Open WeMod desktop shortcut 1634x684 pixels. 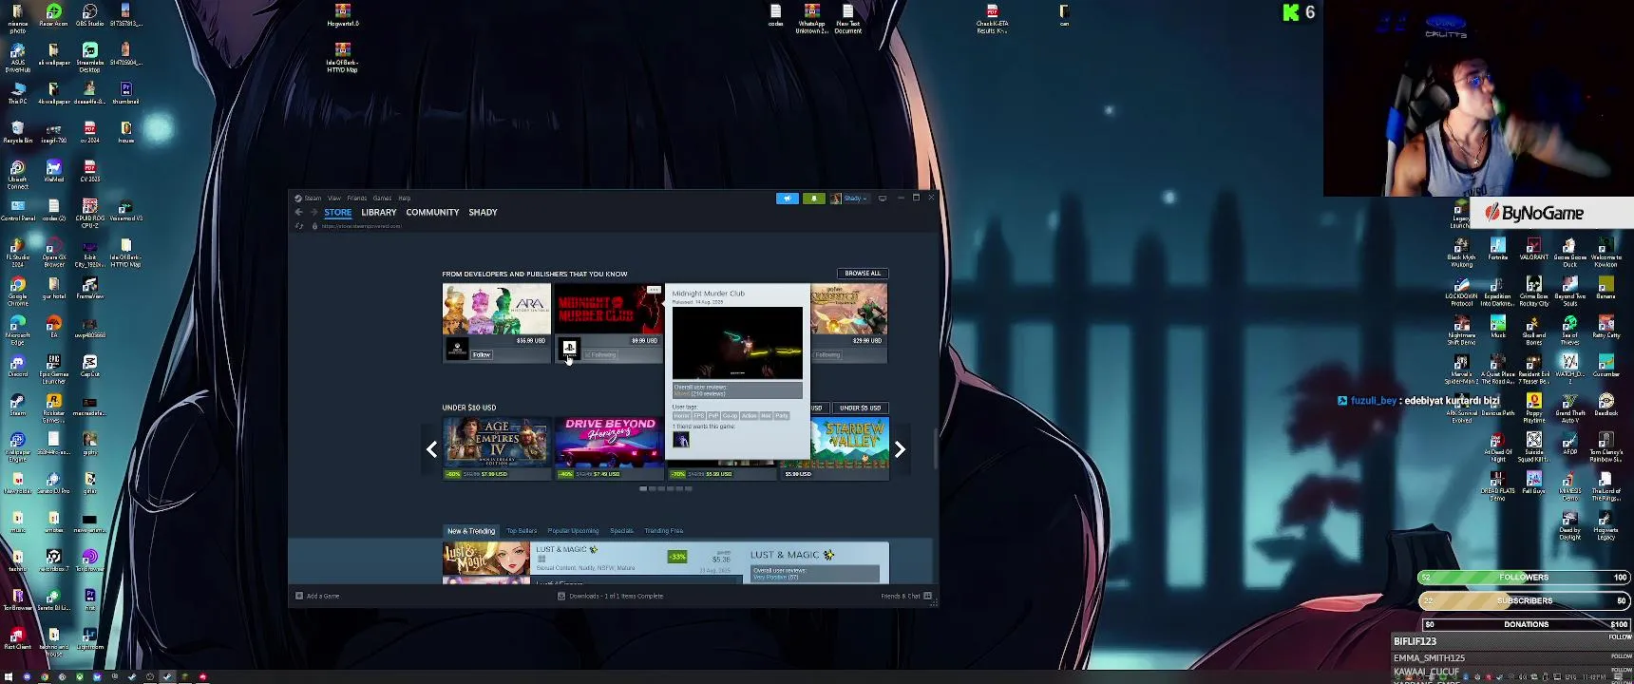point(54,171)
